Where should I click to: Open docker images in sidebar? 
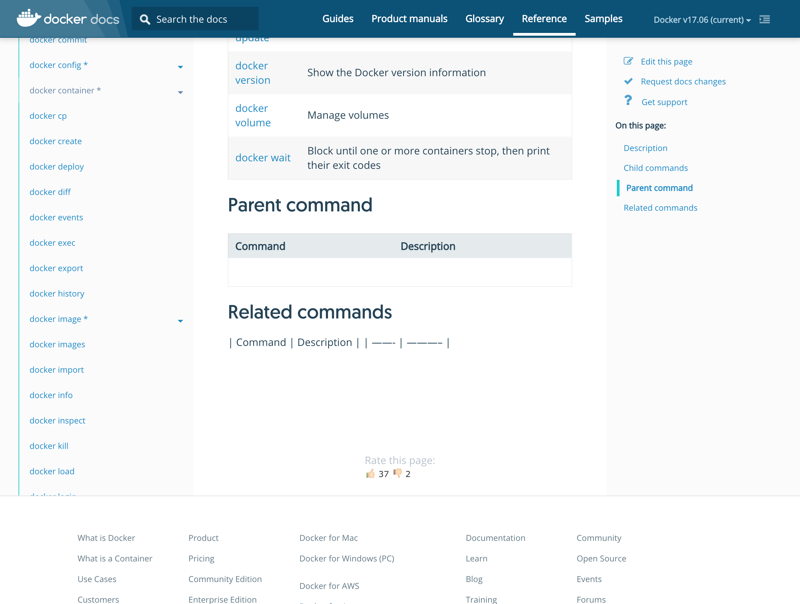click(x=58, y=344)
